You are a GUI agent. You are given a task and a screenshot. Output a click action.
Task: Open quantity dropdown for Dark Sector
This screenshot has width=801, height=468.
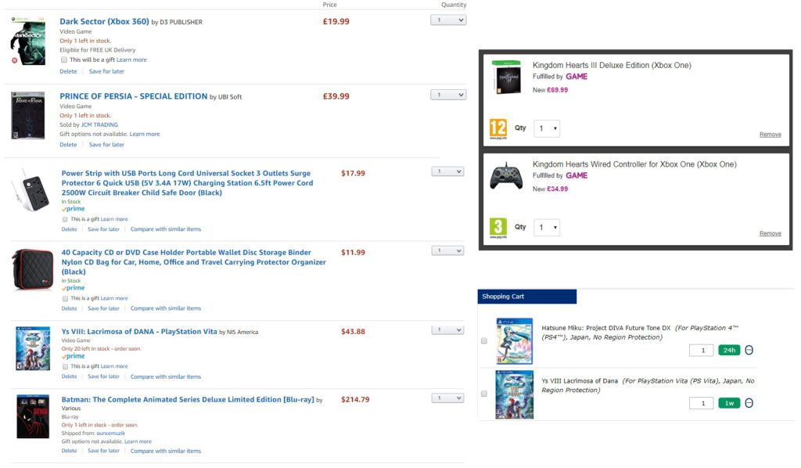pos(448,20)
